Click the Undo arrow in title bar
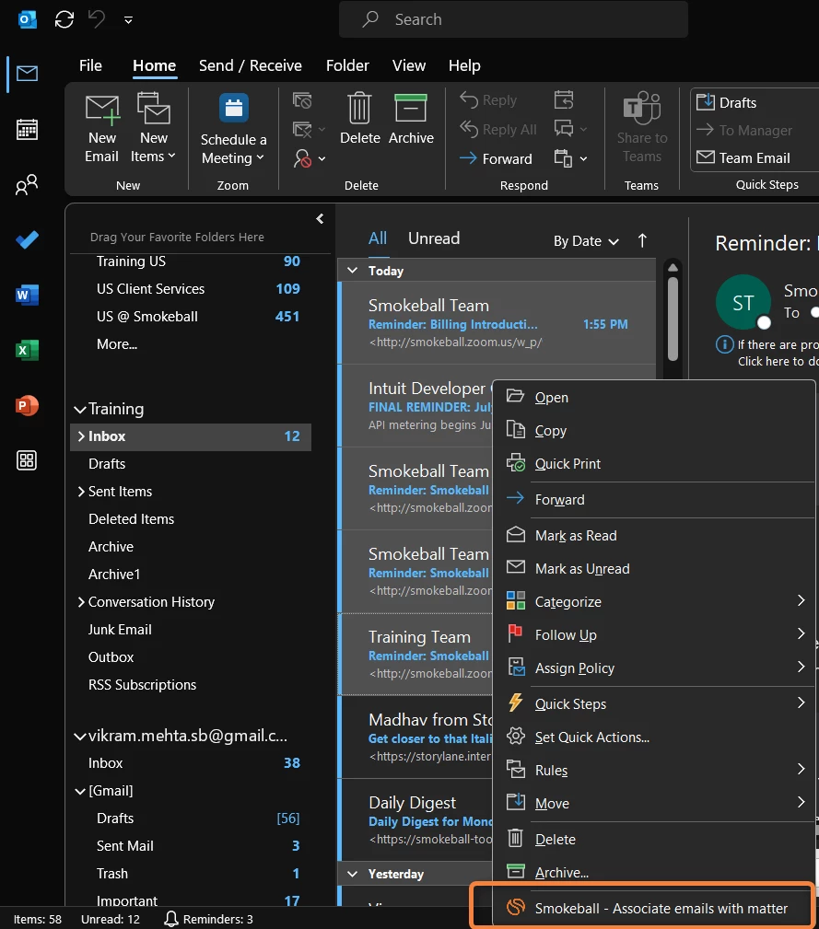The height and width of the screenshot is (929, 819). tap(97, 19)
